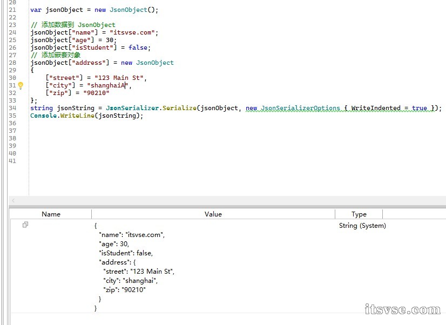This screenshot has height=325, width=446.
Task: Click the output line '"age": 30,'
Action: 114,244
